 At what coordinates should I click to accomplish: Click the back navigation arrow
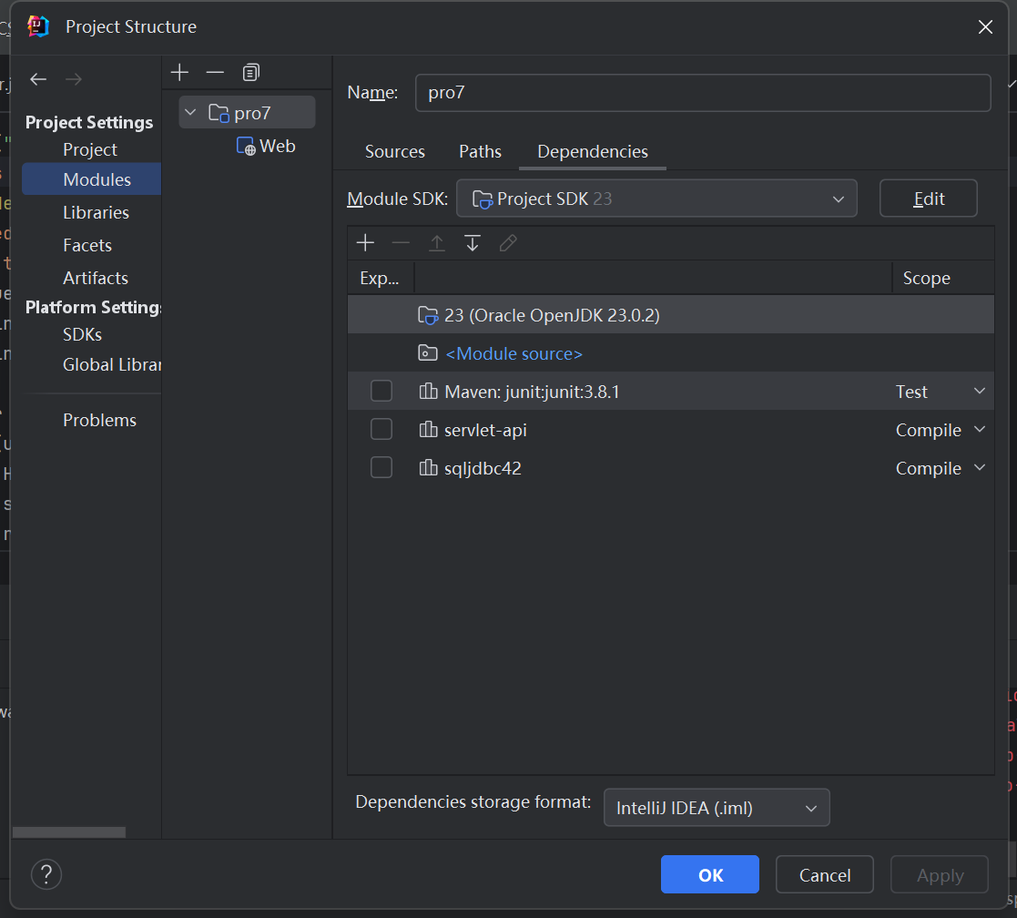pyautogui.click(x=38, y=79)
